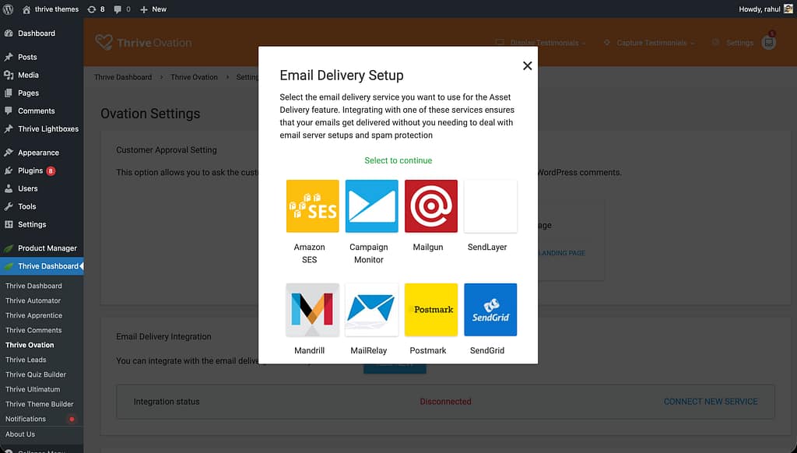Close the Email Delivery Setup dialog
This screenshot has width=797, height=453.
tap(527, 66)
